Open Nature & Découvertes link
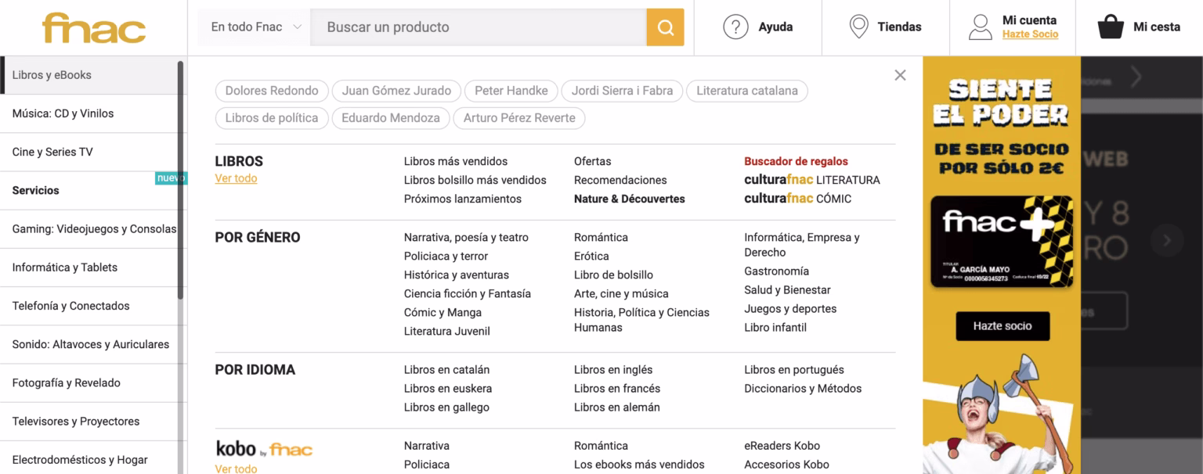 point(630,199)
